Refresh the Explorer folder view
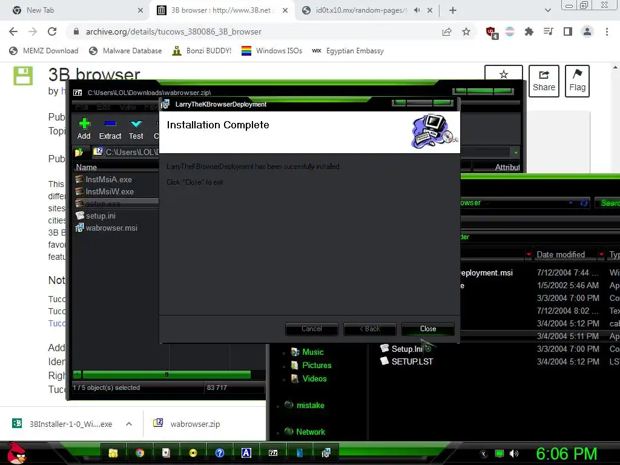This screenshot has height=465, width=620. pos(584,203)
